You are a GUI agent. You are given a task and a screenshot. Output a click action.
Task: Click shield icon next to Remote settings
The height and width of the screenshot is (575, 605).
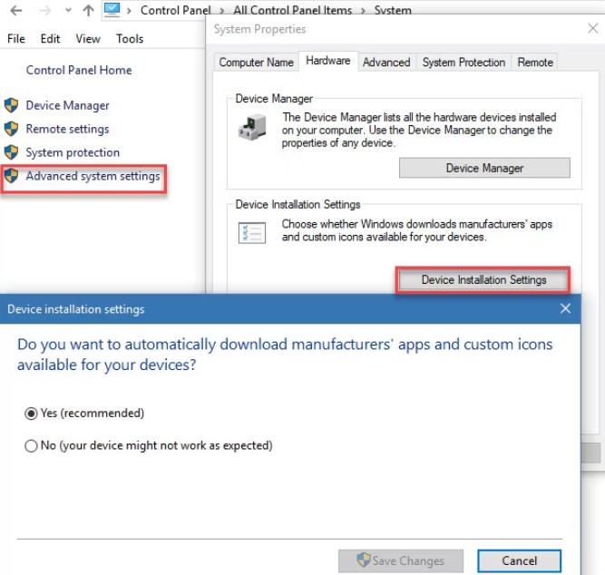(11, 129)
